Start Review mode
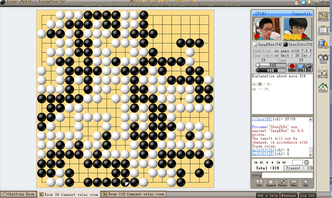 (282, 183)
